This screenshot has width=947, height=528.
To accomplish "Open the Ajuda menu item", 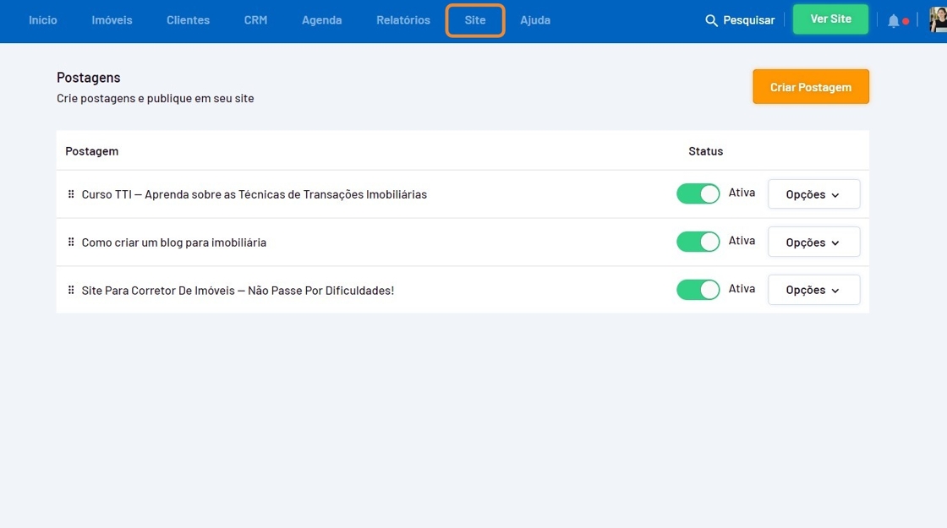I will click(x=535, y=20).
